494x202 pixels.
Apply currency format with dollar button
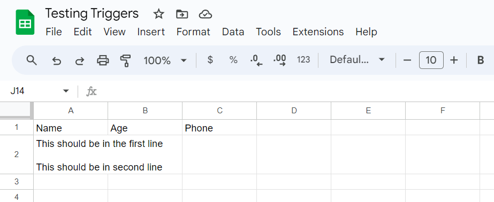point(210,60)
